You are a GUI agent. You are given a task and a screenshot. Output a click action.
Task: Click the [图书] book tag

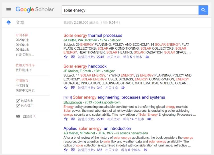(68, 97)
